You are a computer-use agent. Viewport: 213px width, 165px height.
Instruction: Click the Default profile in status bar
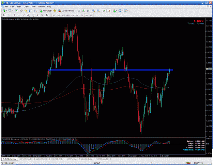click(x=97, y=163)
